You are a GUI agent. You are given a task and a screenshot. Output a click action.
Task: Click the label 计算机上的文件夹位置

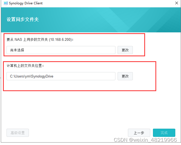pyautogui.click(x=25, y=66)
